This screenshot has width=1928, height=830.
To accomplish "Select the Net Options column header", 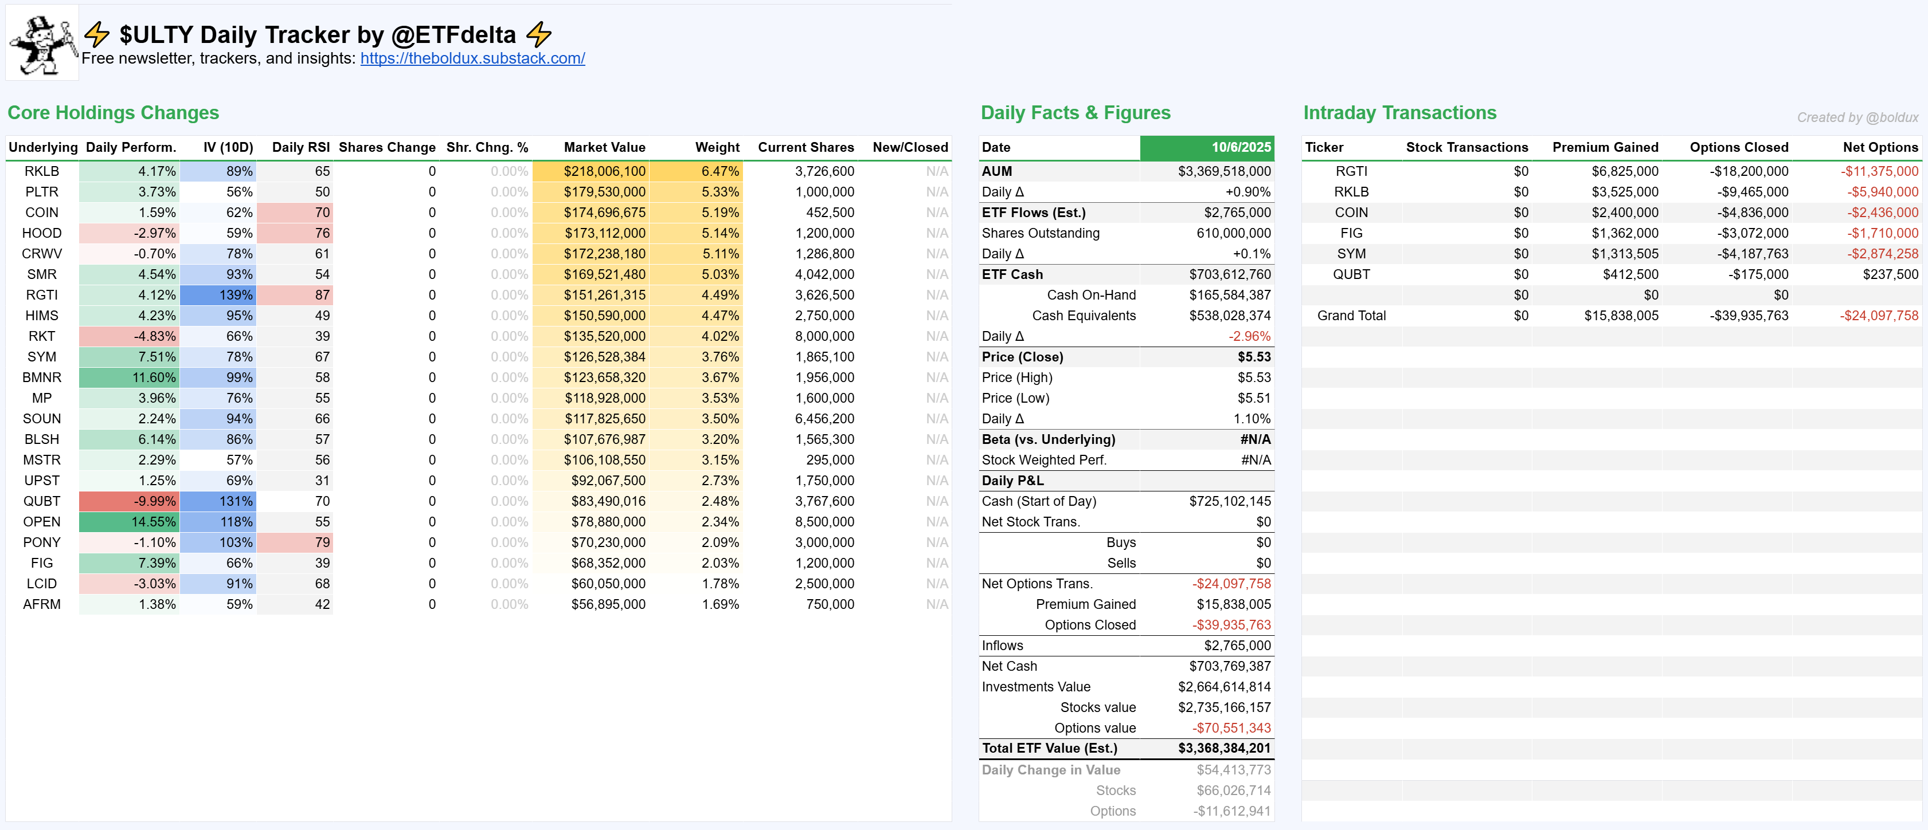I will 1879,147.
